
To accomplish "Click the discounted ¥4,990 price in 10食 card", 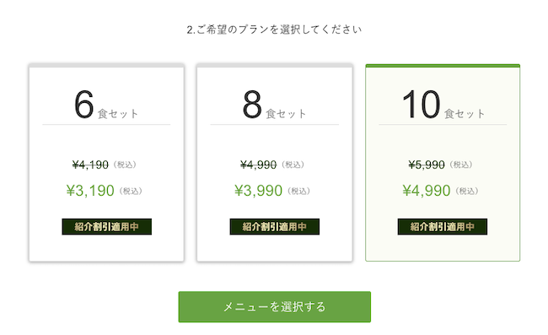I will pyautogui.click(x=427, y=191).
